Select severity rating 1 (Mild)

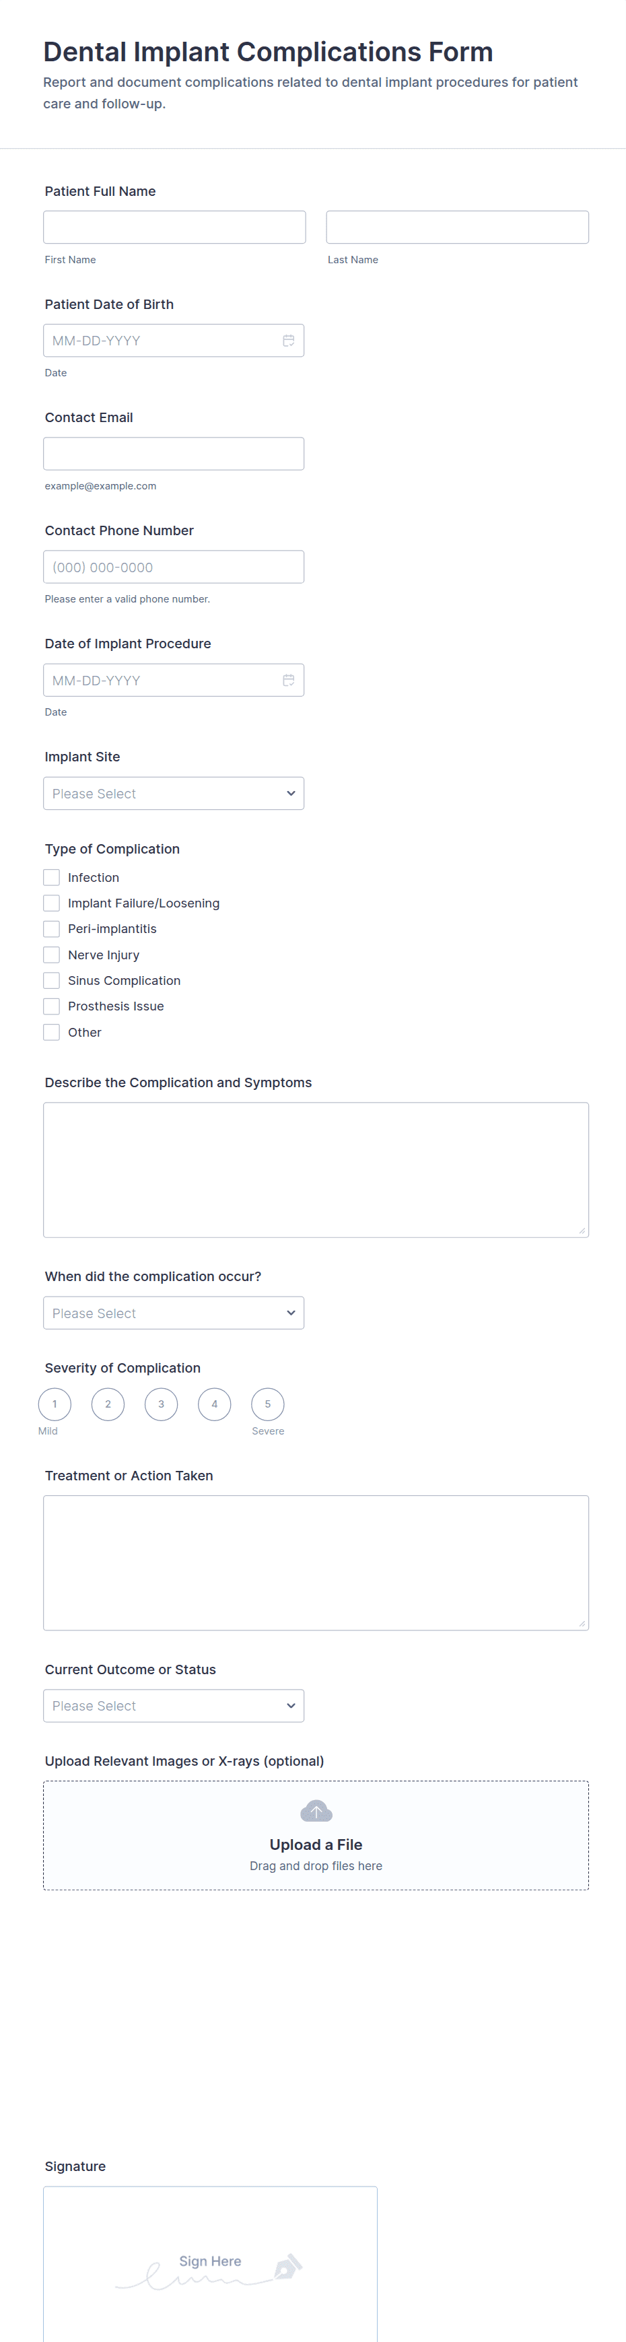pyautogui.click(x=55, y=1404)
